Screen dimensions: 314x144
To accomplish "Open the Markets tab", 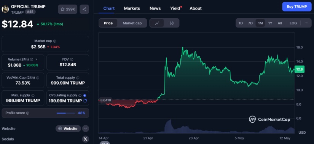I will pyautogui.click(x=132, y=8).
